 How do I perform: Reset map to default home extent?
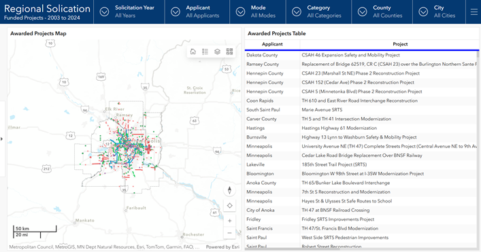pos(193,52)
